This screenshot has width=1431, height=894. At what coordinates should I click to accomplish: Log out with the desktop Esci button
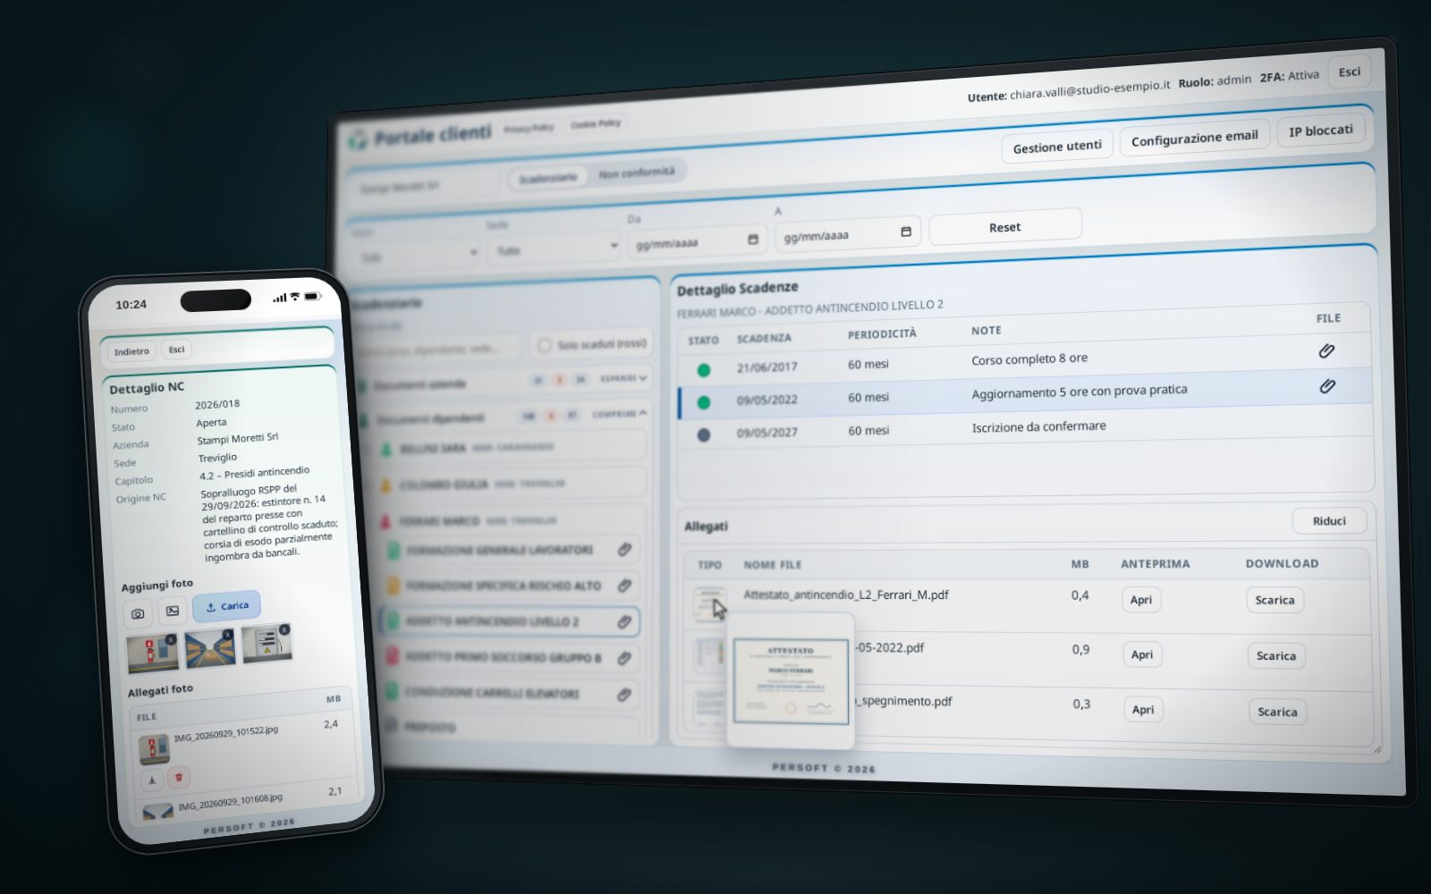click(1350, 72)
